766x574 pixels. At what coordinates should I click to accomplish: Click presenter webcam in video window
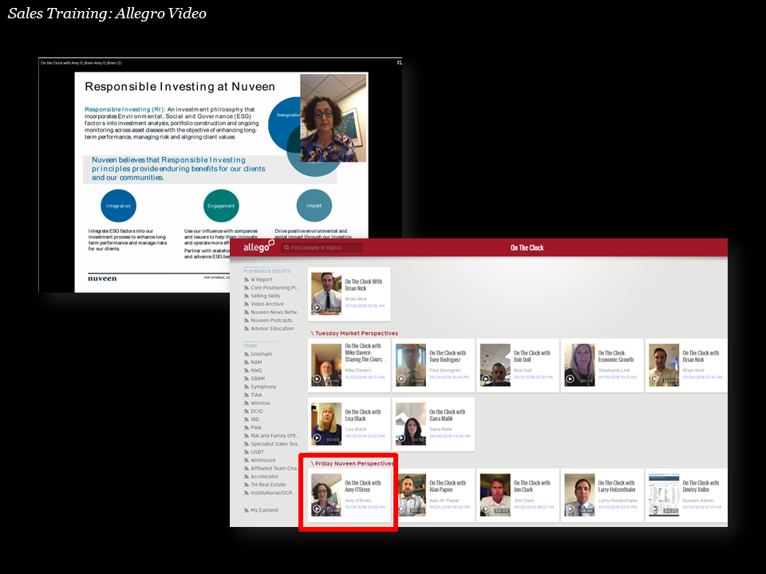tap(334, 118)
